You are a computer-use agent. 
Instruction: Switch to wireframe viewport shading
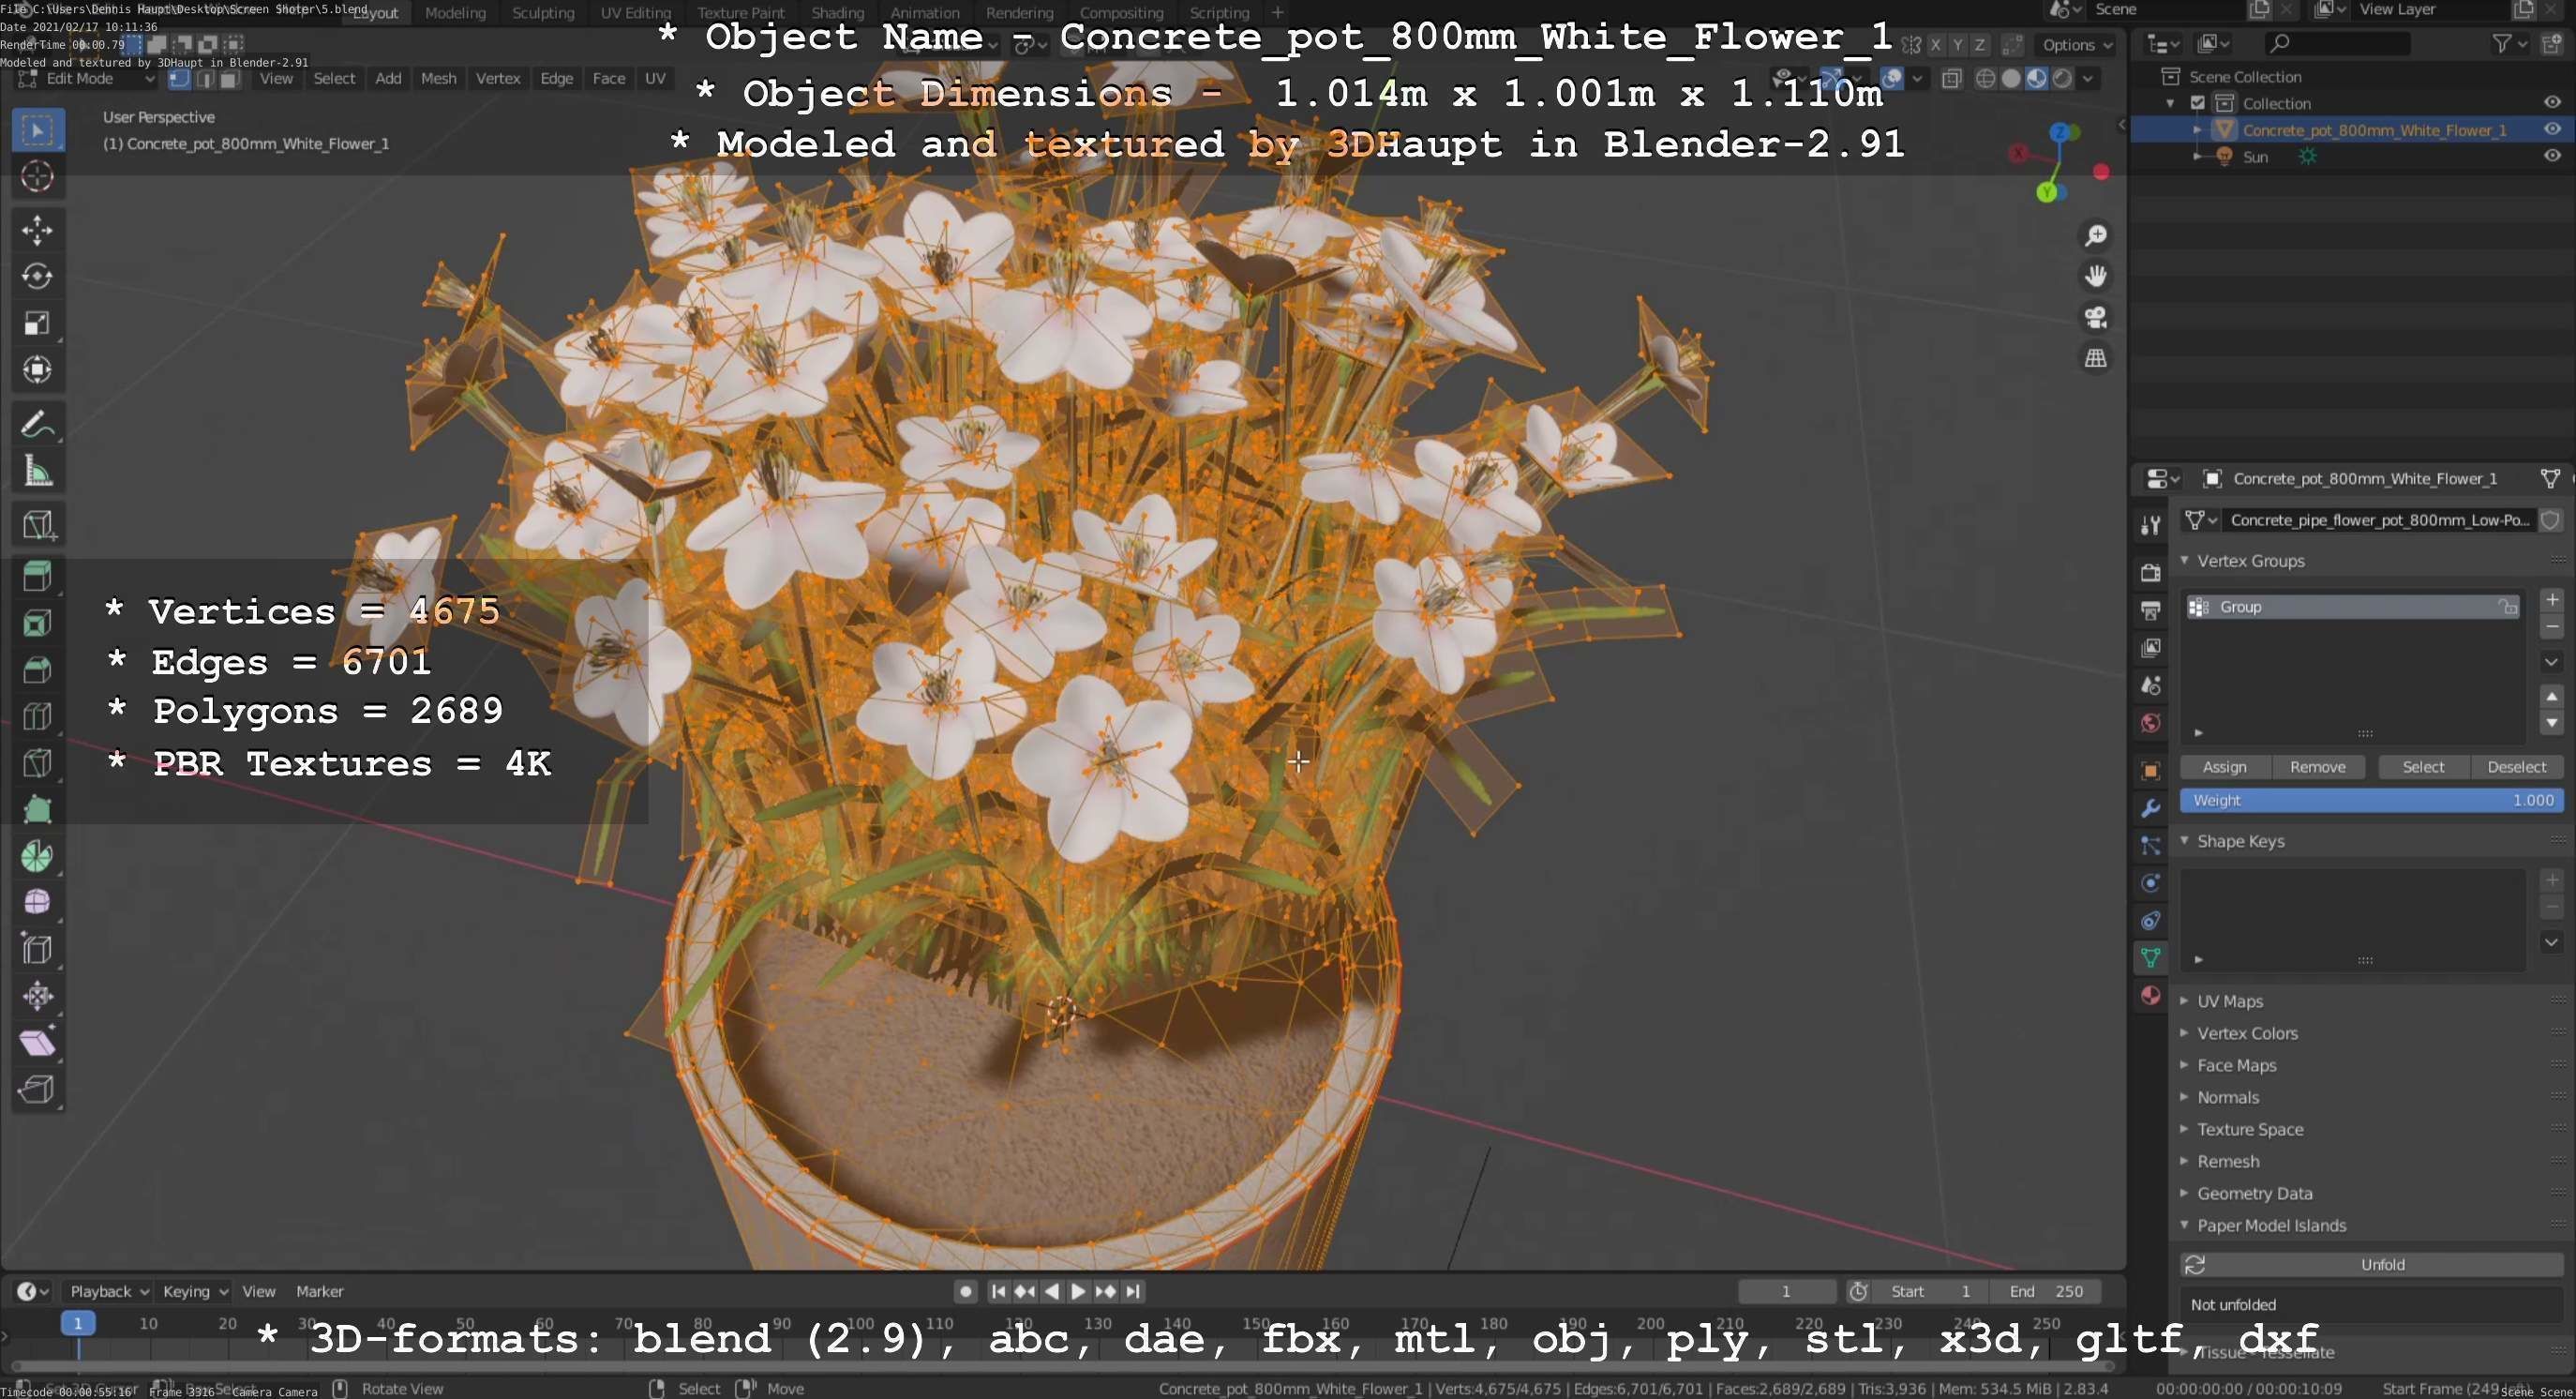(1986, 79)
